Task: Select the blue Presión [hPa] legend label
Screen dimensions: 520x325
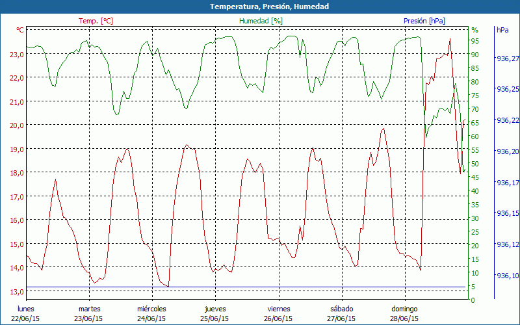Action: click(424, 21)
